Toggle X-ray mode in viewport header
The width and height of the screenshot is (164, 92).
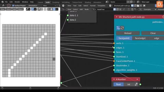click(45, 9)
